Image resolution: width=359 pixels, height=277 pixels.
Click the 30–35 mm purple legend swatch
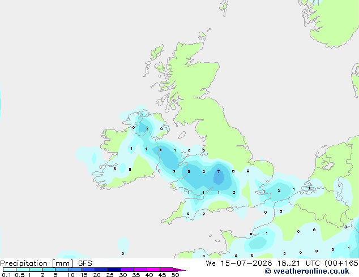(x=127, y=270)
